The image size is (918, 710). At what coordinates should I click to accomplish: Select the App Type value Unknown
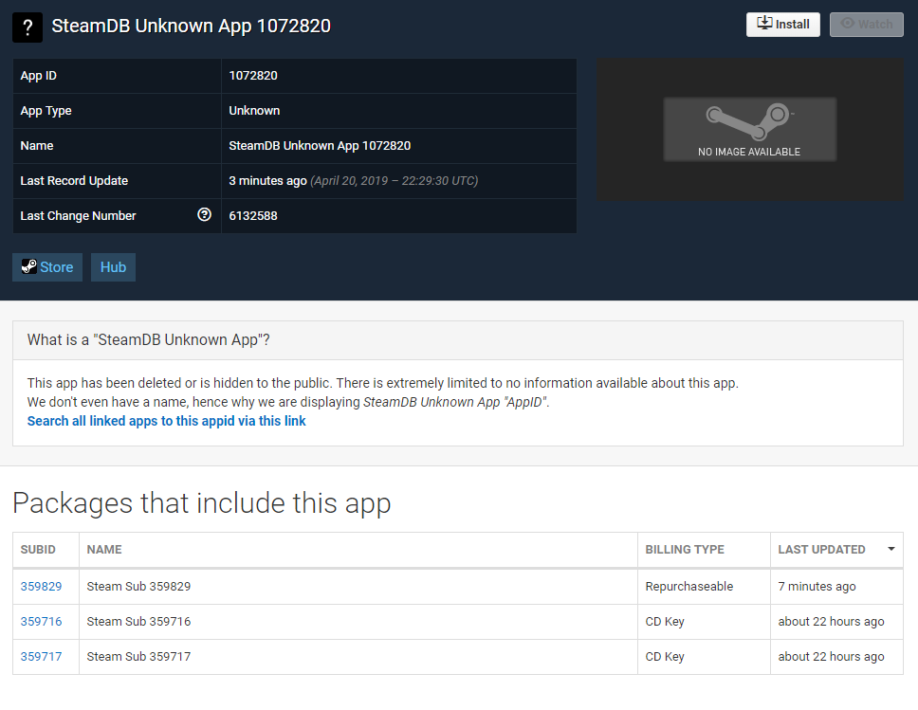[254, 111]
